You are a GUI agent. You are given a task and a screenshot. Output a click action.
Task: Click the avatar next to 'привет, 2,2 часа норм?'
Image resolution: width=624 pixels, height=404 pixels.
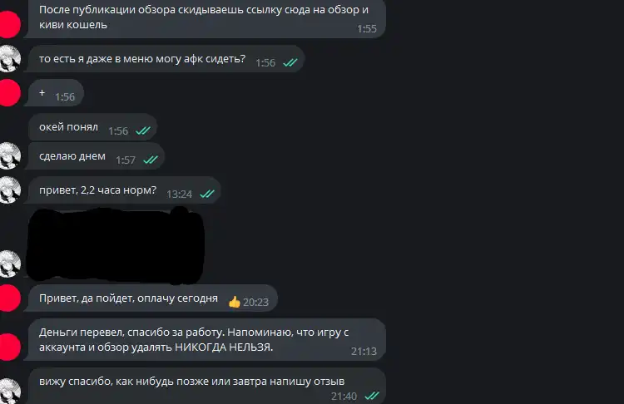coord(9,190)
